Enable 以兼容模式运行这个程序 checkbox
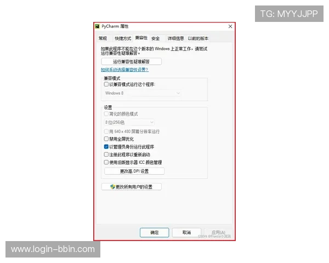 click(106, 84)
